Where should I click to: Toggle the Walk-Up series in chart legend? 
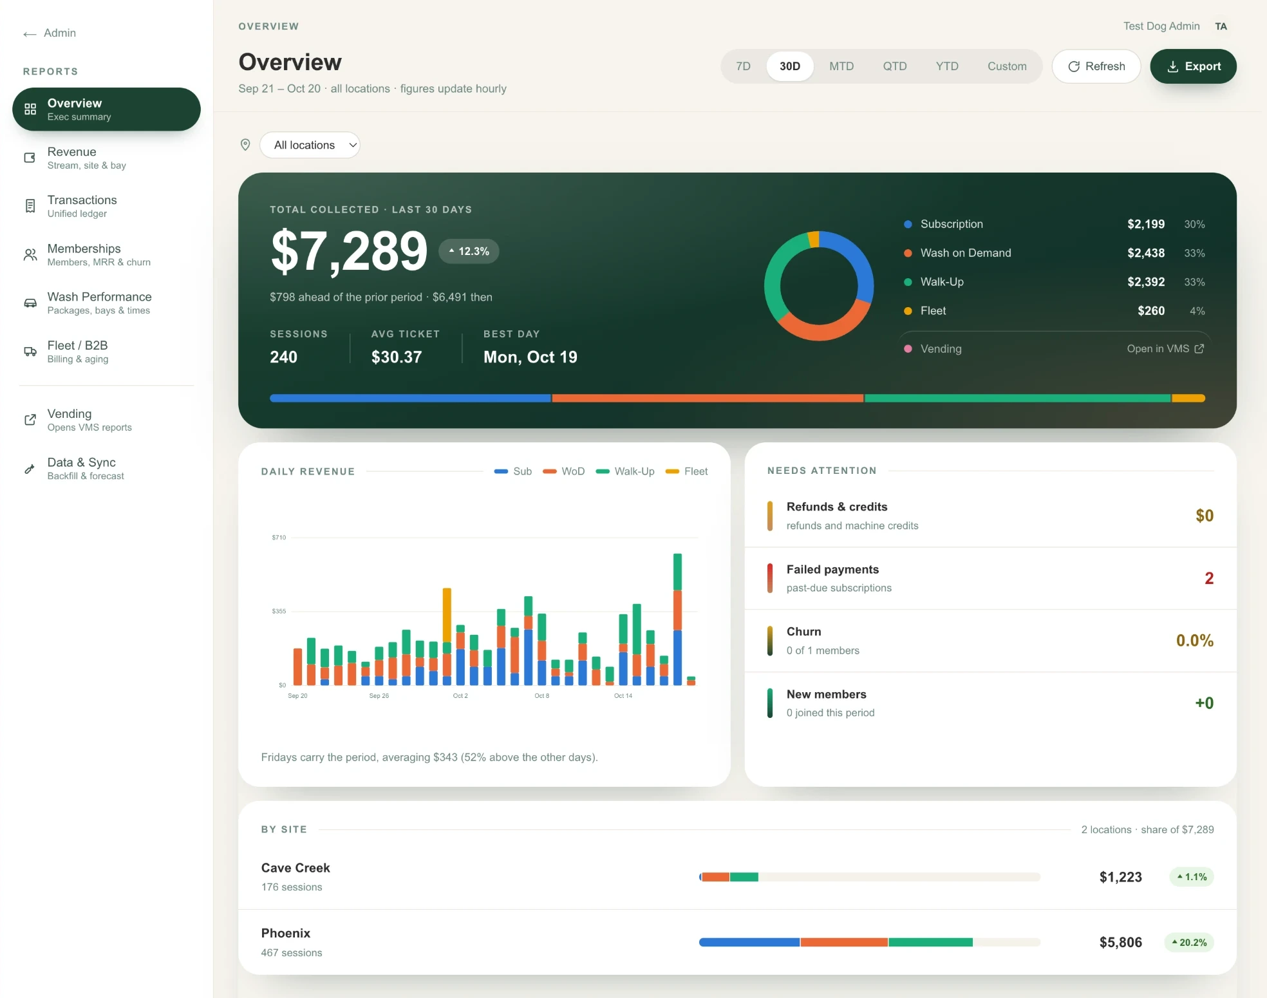[624, 471]
